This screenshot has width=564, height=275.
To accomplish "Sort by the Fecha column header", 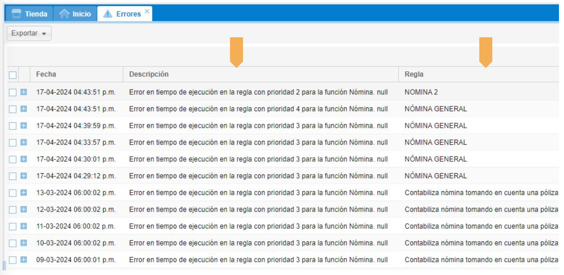I will pos(46,74).
